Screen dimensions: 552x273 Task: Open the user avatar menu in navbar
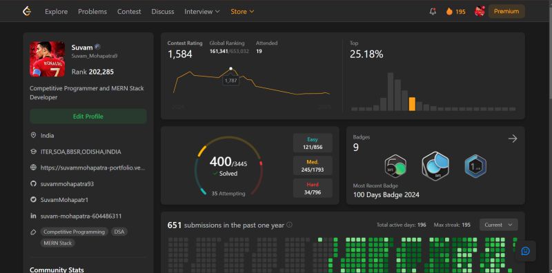pyautogui.click(x=480, y=11)
